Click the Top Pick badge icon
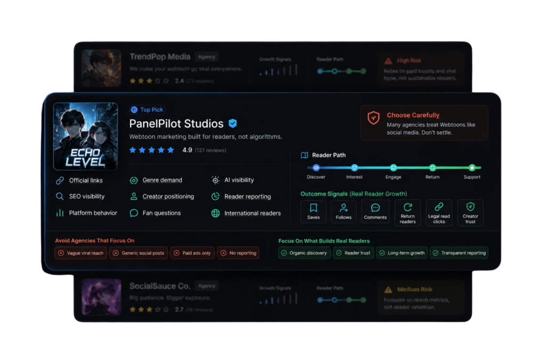Screen dimensions: 546x364 [x=134, y=110]
